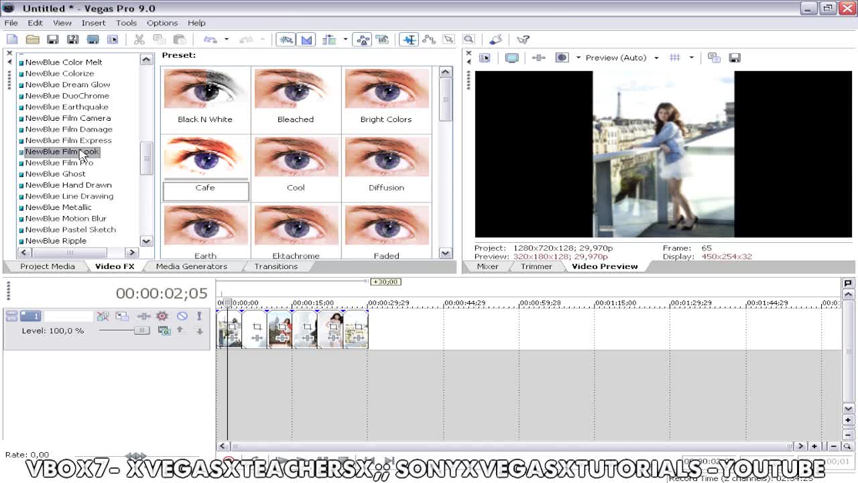Cut selection with the scissors icon
Viewport: 858px width, 483px height.
(x=139, y=40)
